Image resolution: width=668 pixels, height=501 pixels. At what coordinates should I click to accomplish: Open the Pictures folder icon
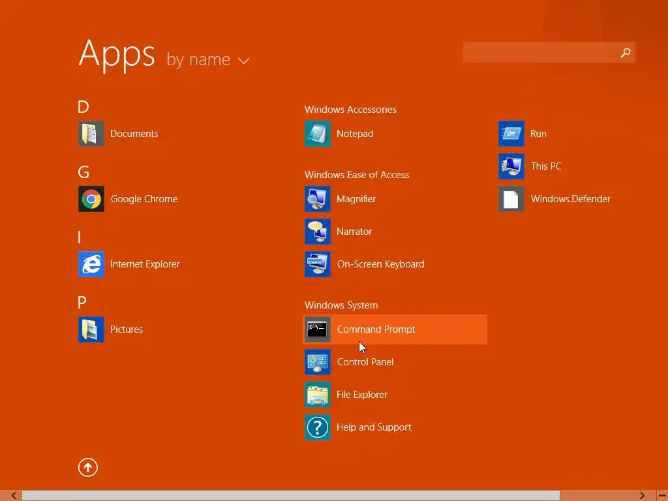(x=91, y=329)
